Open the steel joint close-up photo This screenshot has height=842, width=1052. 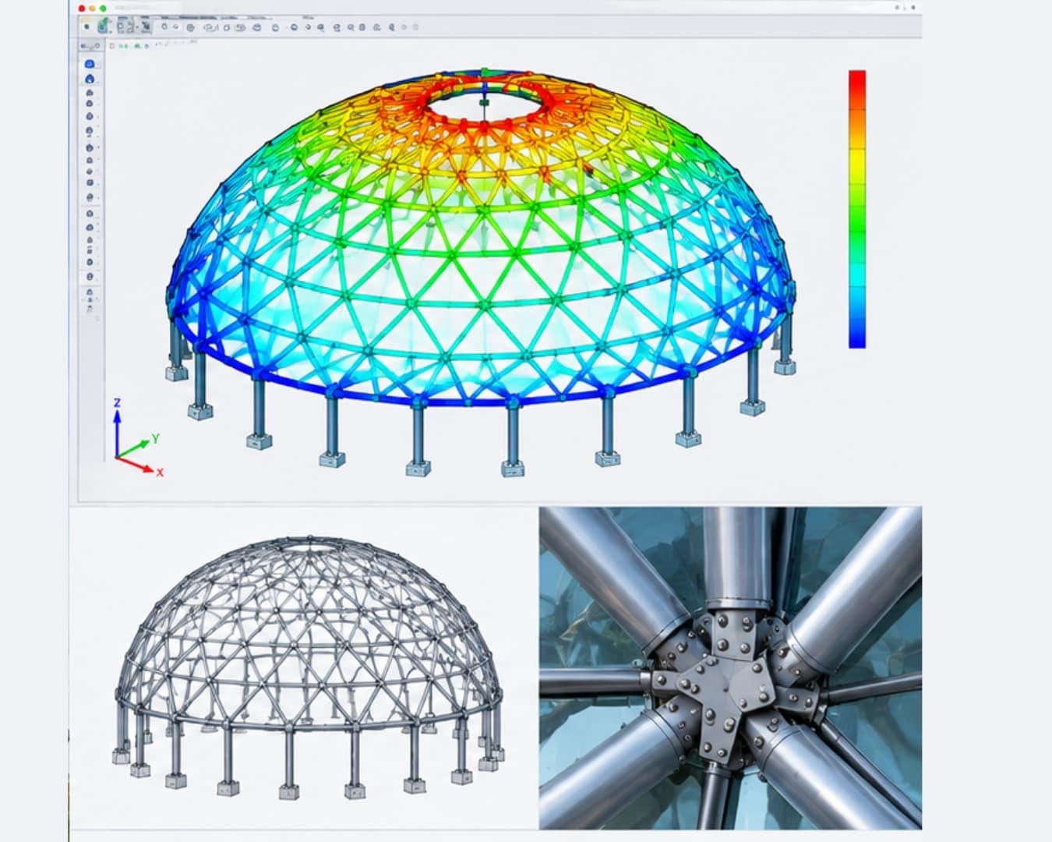coord(730,668)
